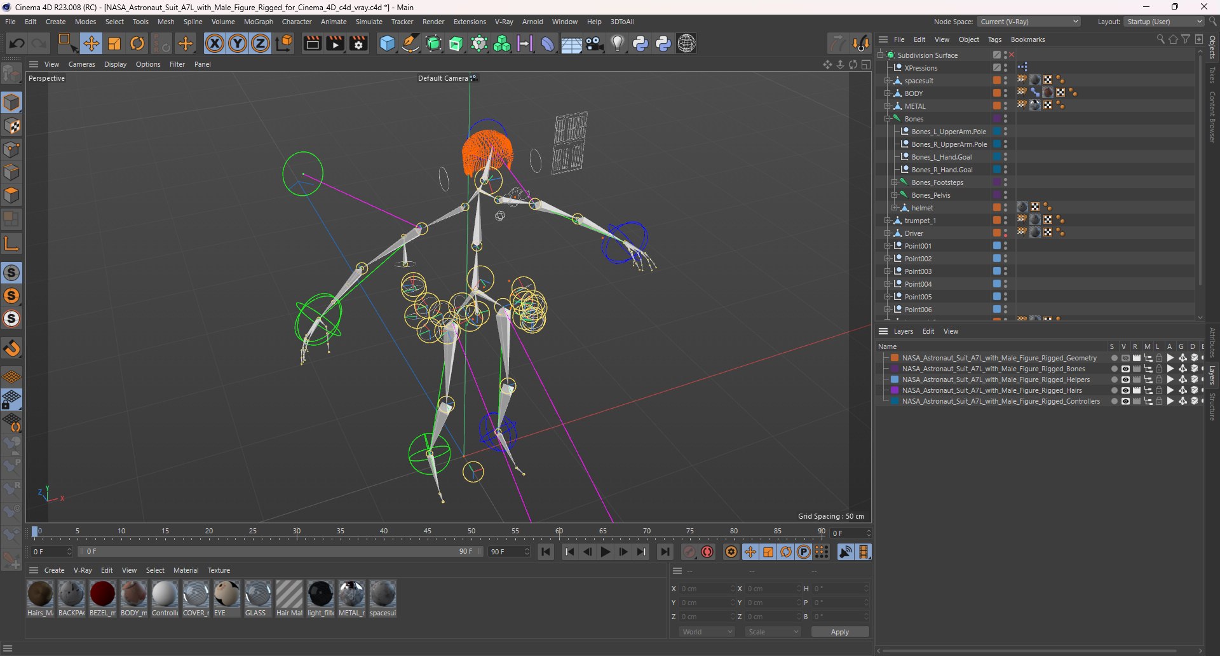This screenshot has height=656, width=1220.
Task: Open the V-Ray menu
Action: (x=504, y=22)
